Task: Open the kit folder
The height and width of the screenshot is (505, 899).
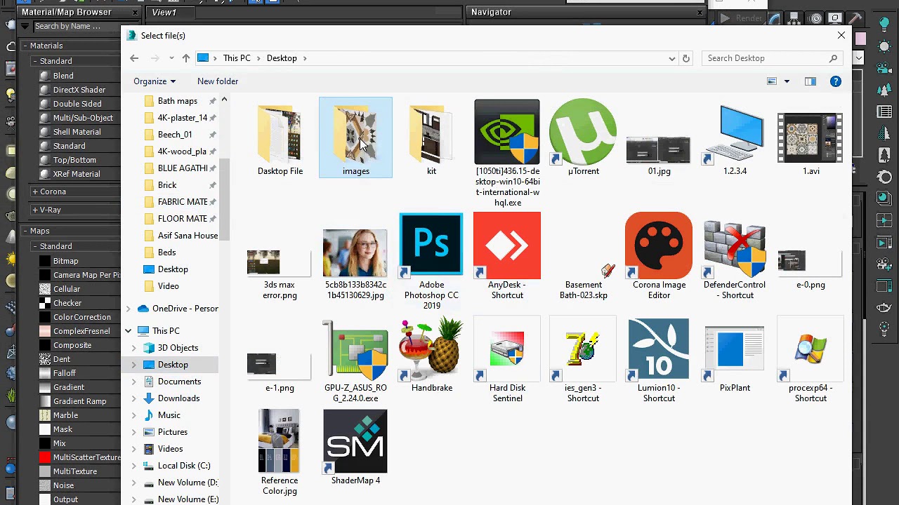Action: click(x=431, y=138)
